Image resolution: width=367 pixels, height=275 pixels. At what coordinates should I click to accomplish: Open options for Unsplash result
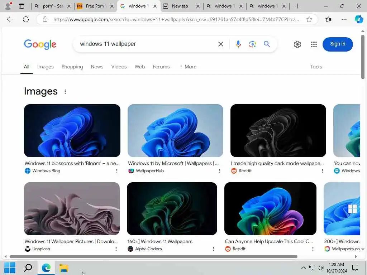116,249
